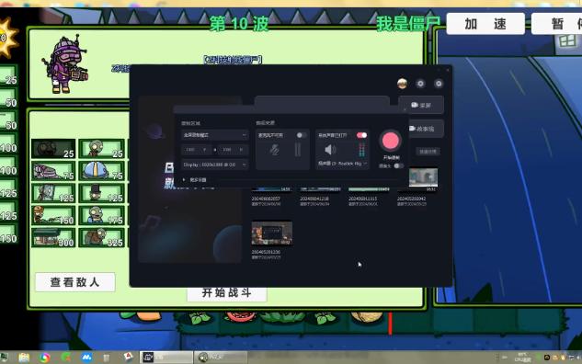Click the 查看敌人 button
The width and height of the screenshot is (582, 364).
(x=75, y=282)
